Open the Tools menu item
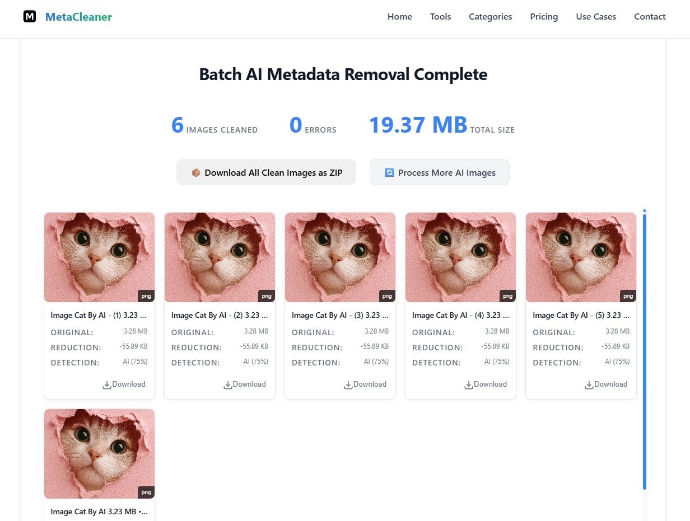The image size is (690, 521). (440, 16)
